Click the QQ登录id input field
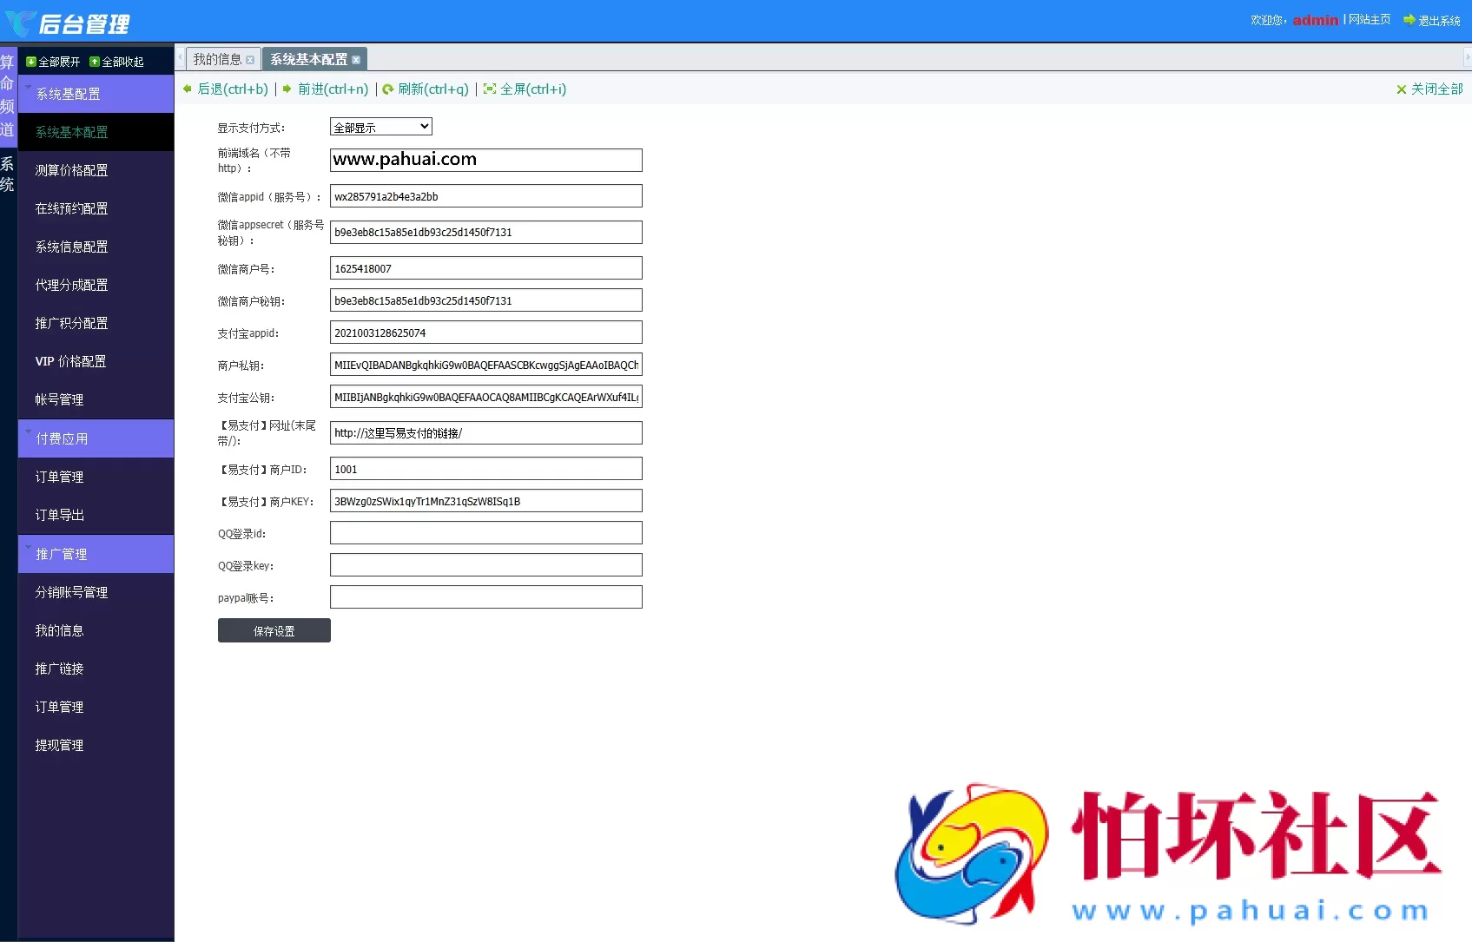 (485, 533)
